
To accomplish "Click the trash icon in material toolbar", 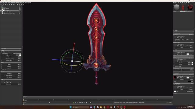I will coord(182,3).
